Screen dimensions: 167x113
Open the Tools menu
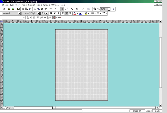pos(39,5)
